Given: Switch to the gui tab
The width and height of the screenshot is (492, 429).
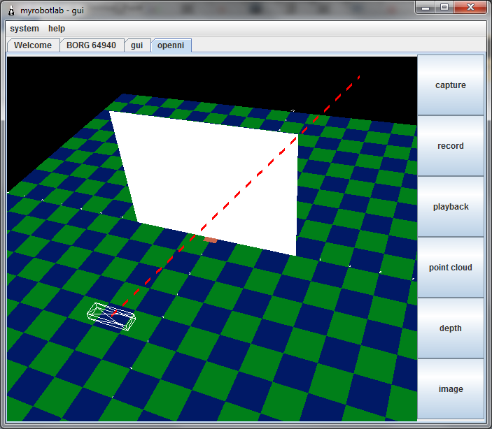Looking at the screenshot, I should [x=136, y=45].
